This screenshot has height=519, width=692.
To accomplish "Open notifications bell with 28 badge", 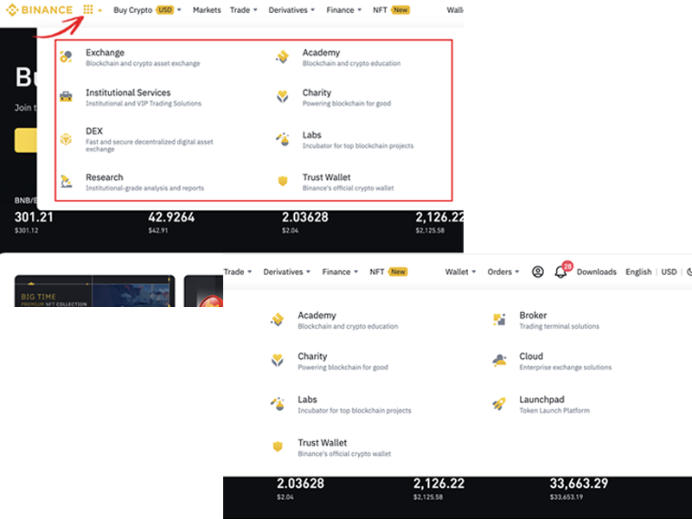I will tap(561, 271).
